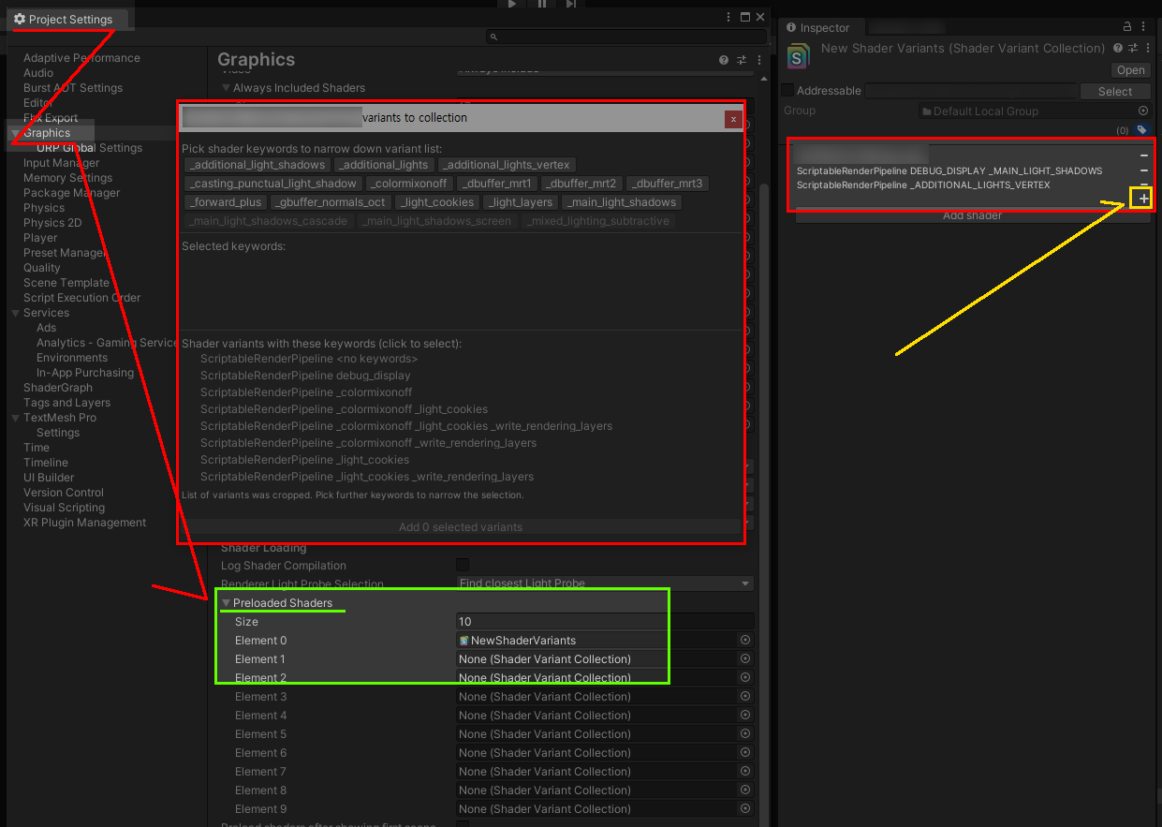Toggle Log Shader Compilation checkbox

[462, 565]
